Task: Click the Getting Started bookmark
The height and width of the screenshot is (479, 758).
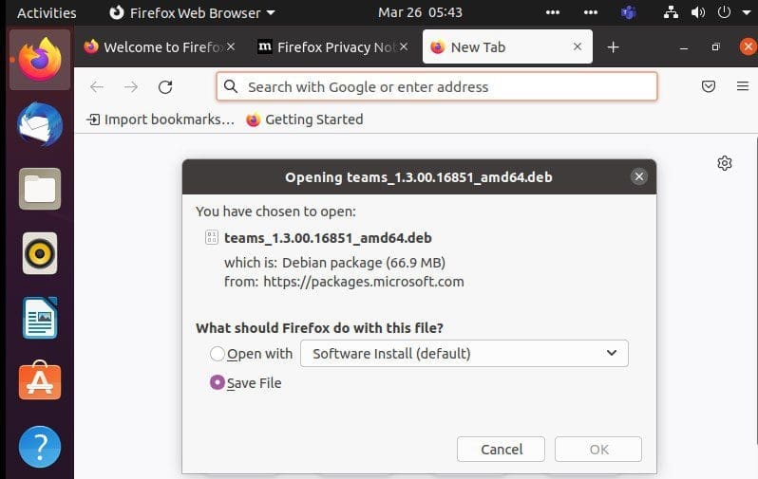Action: tap(304, 120)
